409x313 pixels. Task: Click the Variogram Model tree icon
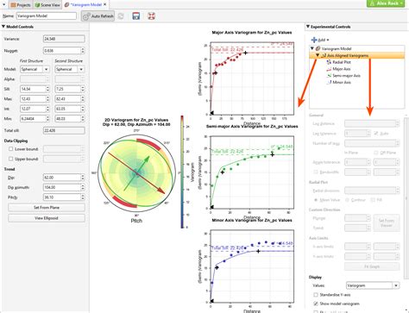coord(318,48)
